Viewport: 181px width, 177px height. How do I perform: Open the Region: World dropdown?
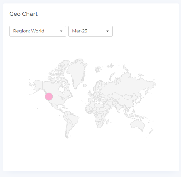tap(38, 31)
